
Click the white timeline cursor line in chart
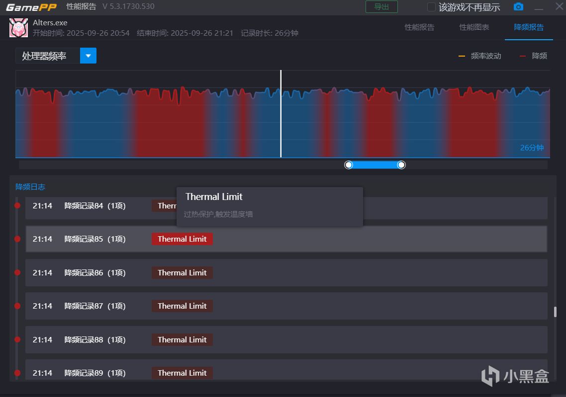[x=281, y=114]
